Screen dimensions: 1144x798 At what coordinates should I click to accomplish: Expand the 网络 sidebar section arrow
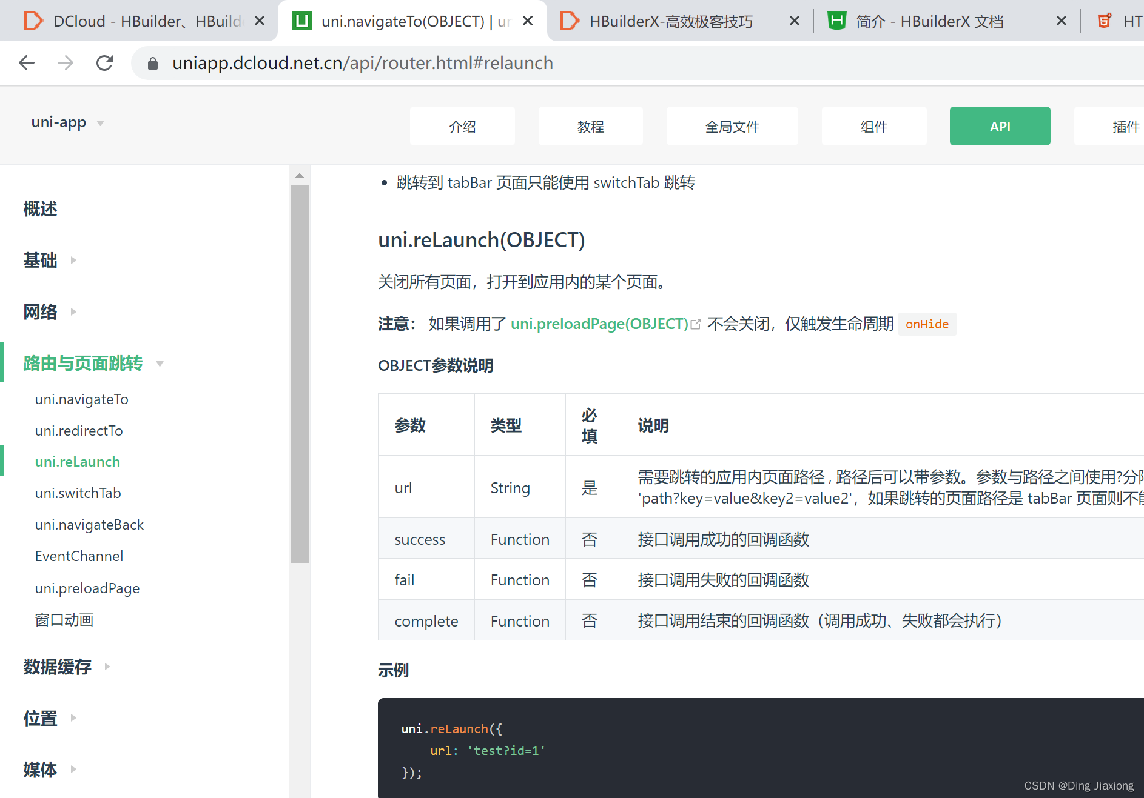click(x=73, y=312)
